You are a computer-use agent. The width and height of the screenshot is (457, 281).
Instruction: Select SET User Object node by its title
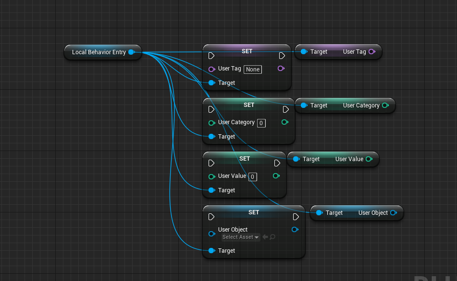(253, 212)
